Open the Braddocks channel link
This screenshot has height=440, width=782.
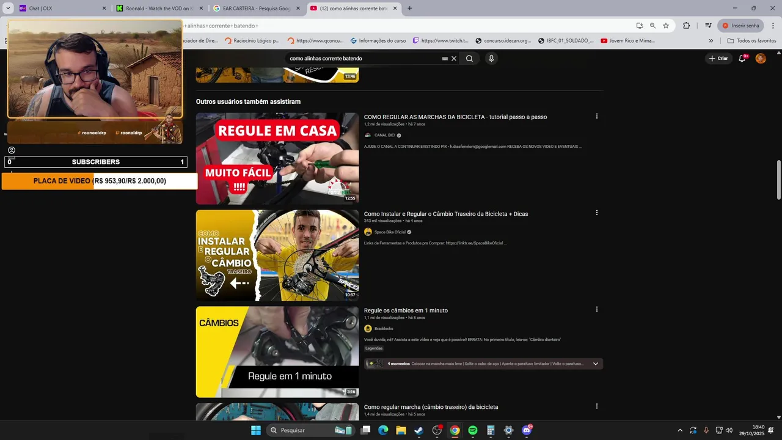(x=384, y=329)
